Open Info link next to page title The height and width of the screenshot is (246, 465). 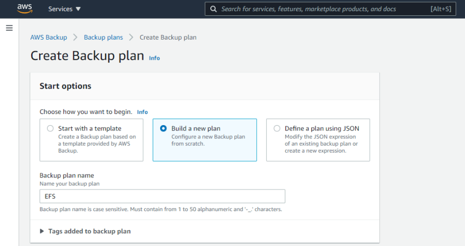[154, 58]
